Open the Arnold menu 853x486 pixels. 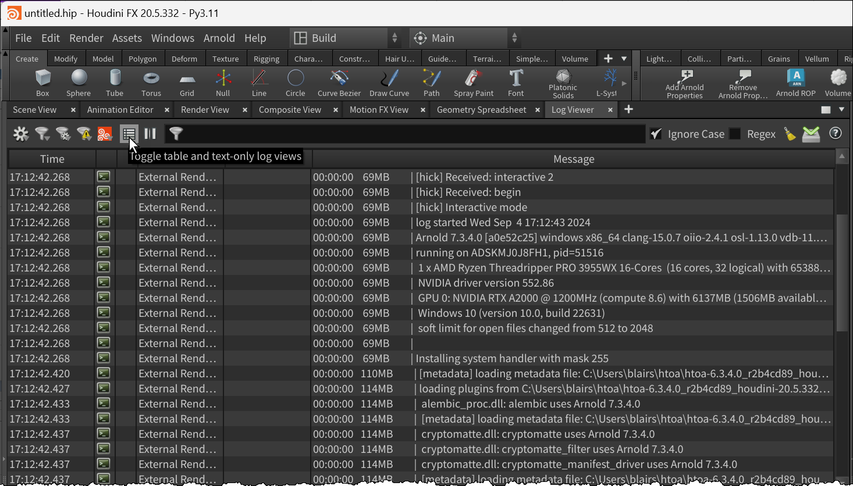pyautogui.click(x=219, y=38)
